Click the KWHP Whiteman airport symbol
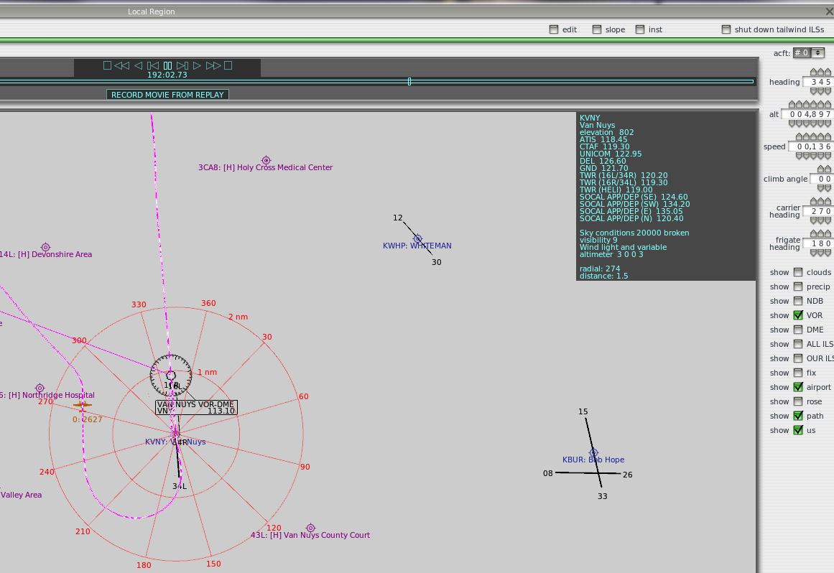The width and height of the screenshot is (834, 573). [x=417, y=238]
